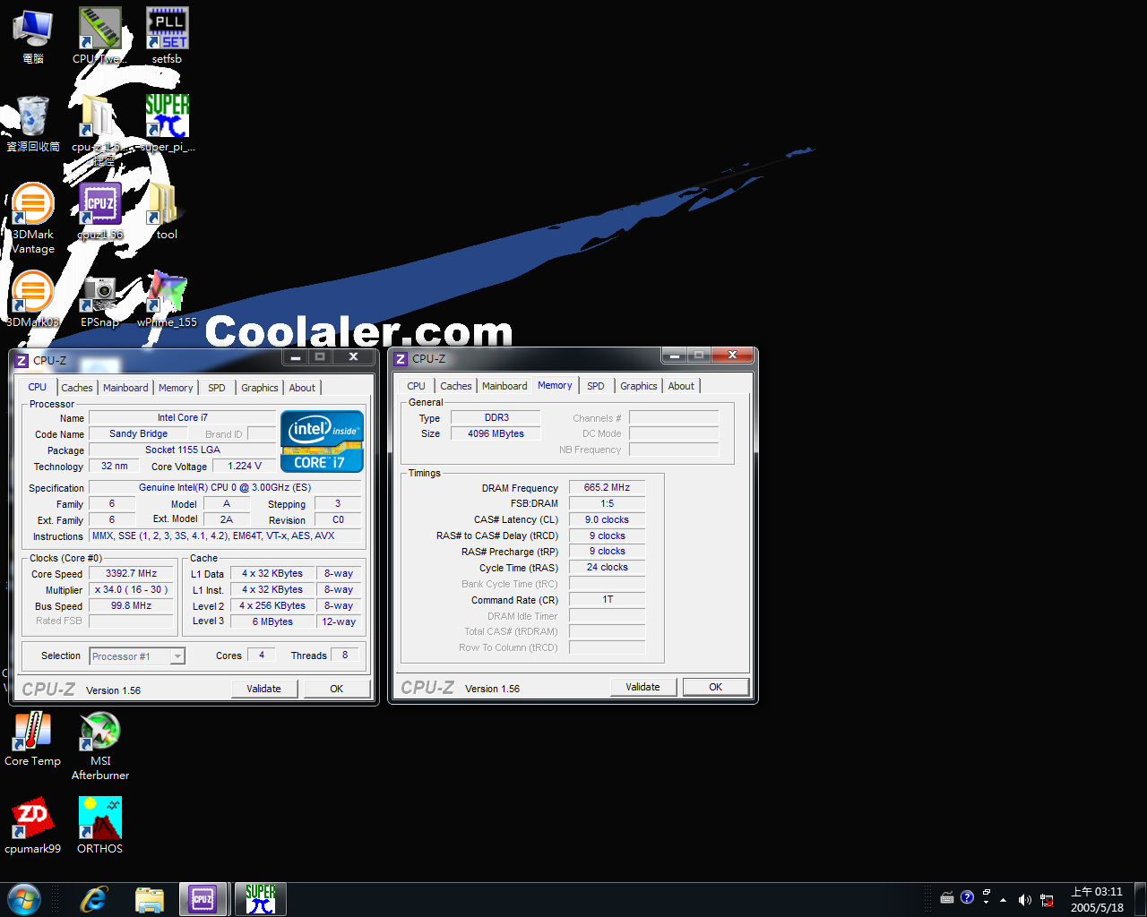Viewport: 1147px width, 917px height.
Task: Click the Command Rate value 1T
Action: (x=607, y=599)
